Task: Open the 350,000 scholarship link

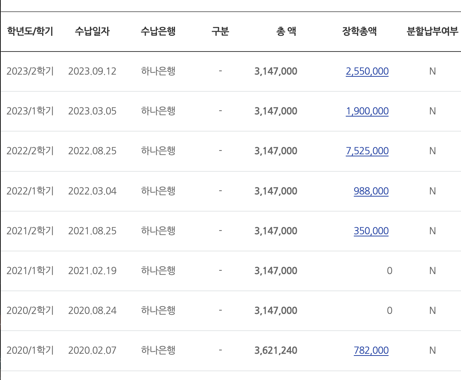Action: point(371,231)
